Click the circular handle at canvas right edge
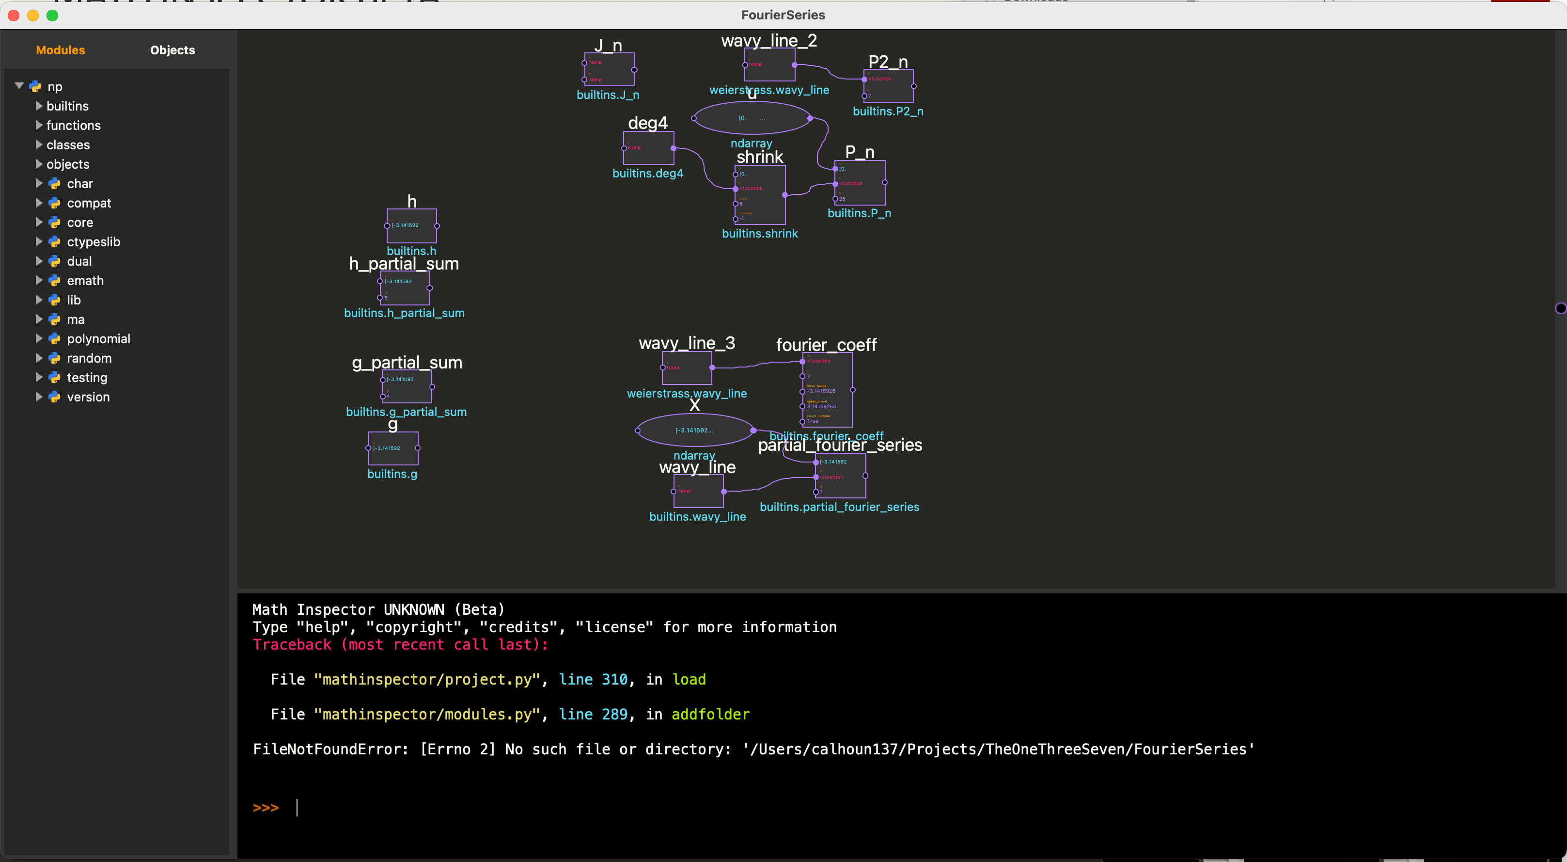The height and width of the screenshot is (862, 1567). pos(1561,308)
